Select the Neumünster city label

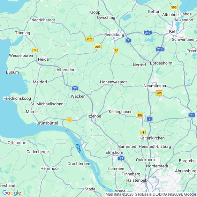point(155,86)
